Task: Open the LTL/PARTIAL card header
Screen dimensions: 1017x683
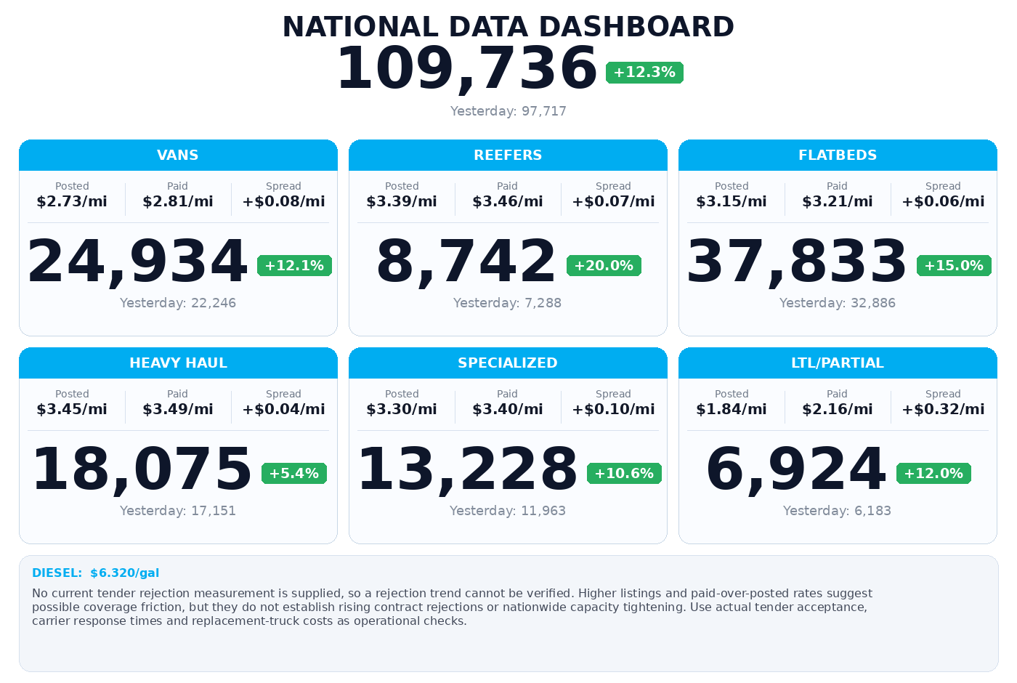Action: 838,363
